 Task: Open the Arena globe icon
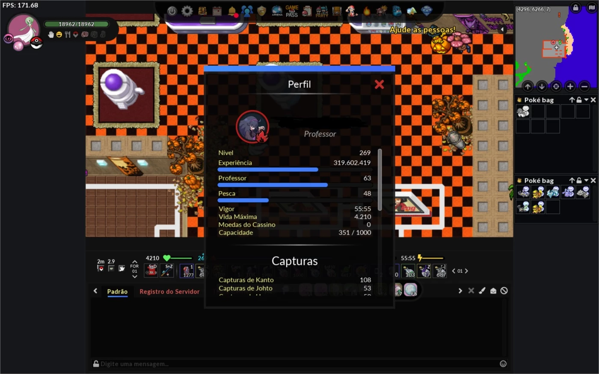click(277, 11)
